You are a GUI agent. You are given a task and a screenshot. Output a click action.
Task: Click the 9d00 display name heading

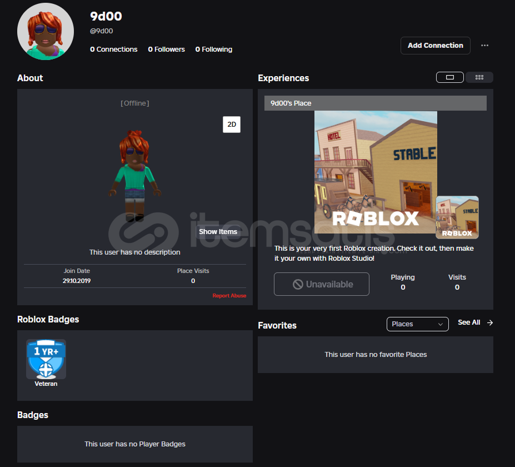106,16
